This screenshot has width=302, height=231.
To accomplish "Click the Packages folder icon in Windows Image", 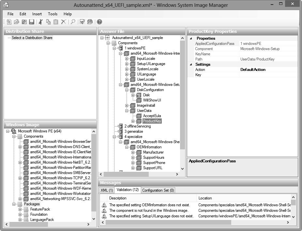I will [x=20, y=204].
